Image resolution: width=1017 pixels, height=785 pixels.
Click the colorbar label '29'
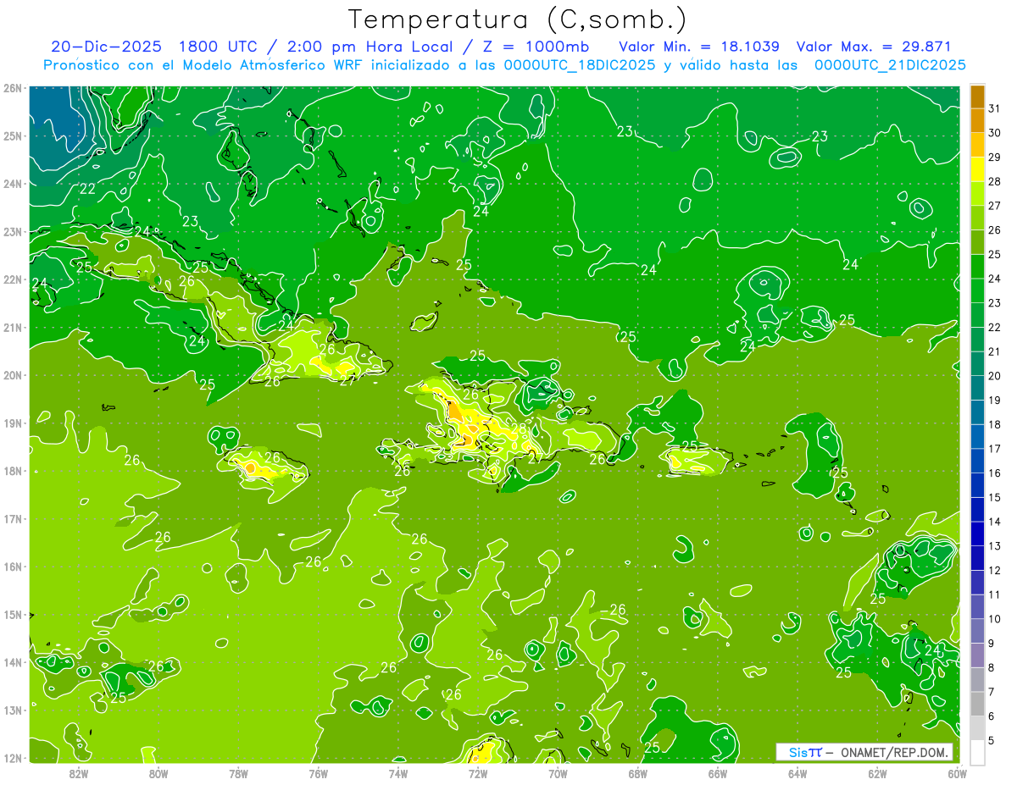point(995,158)
